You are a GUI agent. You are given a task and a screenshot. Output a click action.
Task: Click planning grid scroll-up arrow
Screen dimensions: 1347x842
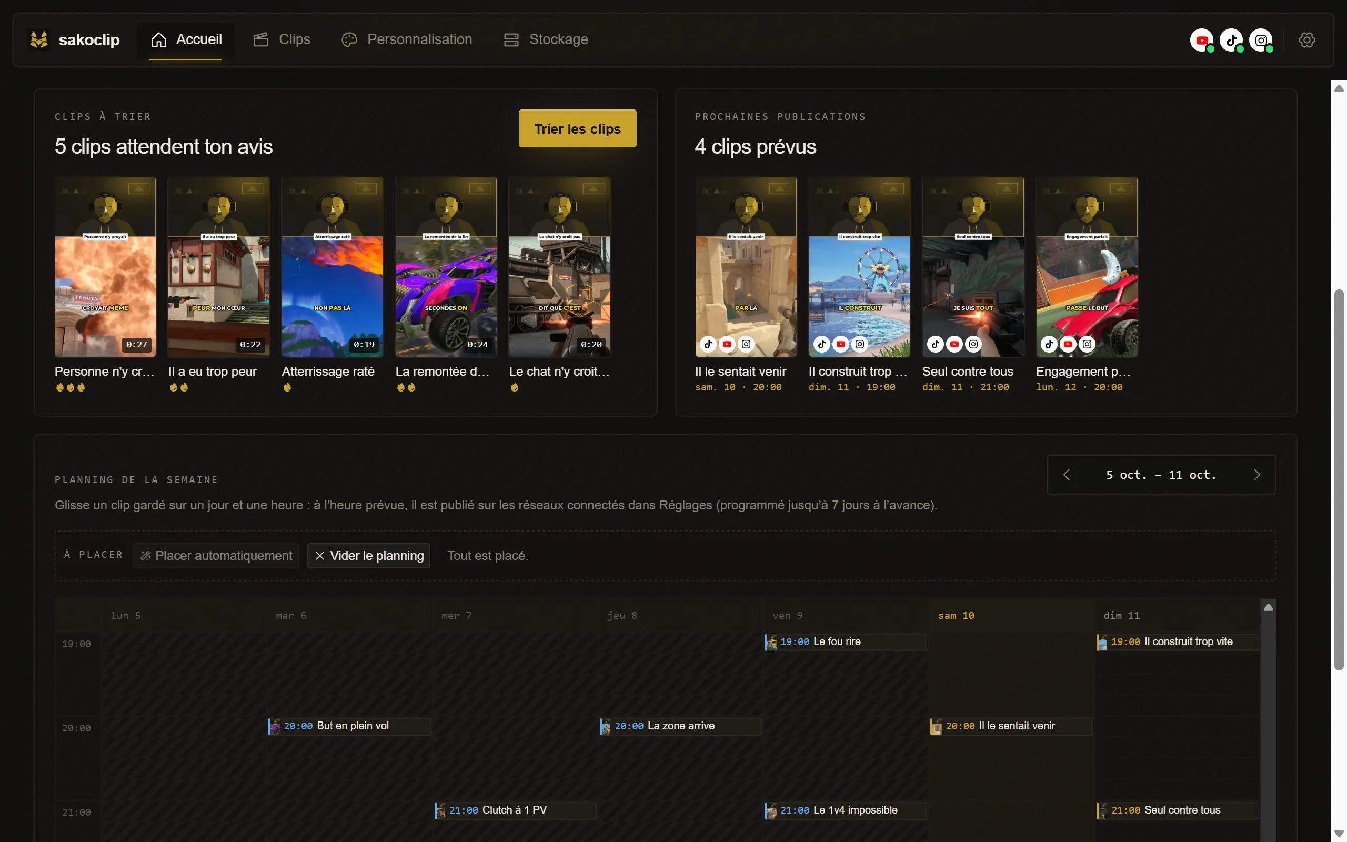coord(1268,607)
